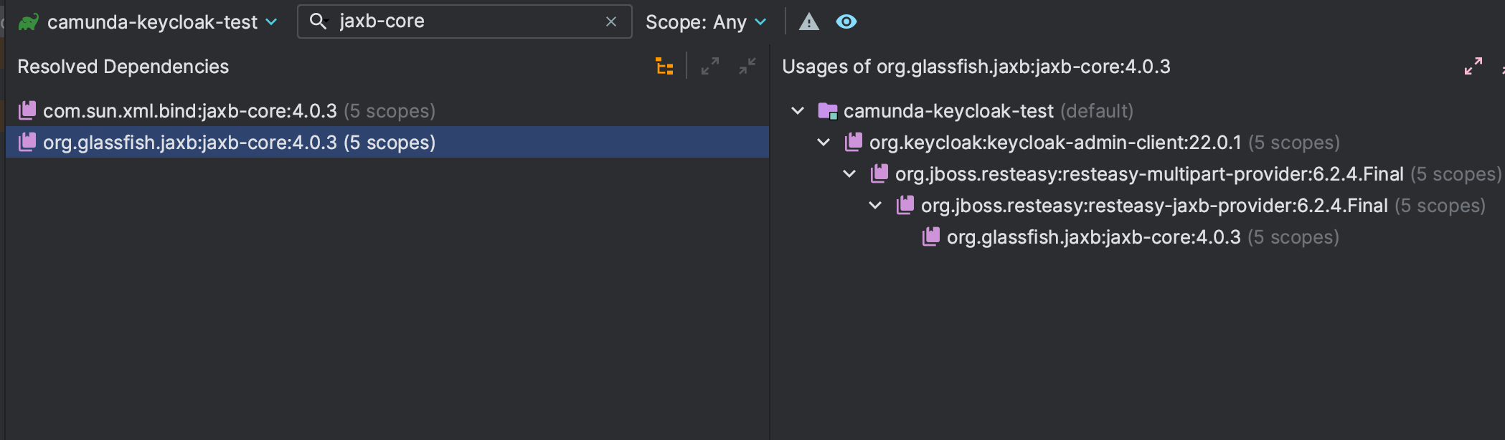The image size is (1505, 440).
Task: Select org.glassfish.jaxb:jaxb-core:4.0.3 in the resolved list
Action: pos(190,143)
